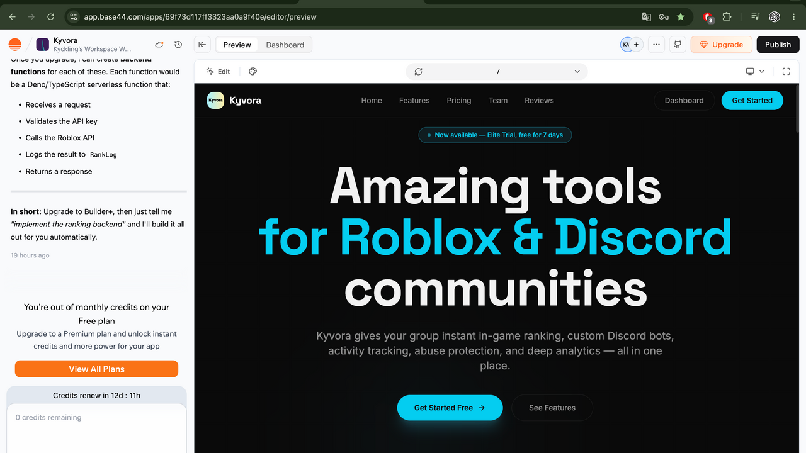Image resolution: width=806 pixels, height=453 pixels.
Task: Open the GitHub integration icon
Action: 678,45
